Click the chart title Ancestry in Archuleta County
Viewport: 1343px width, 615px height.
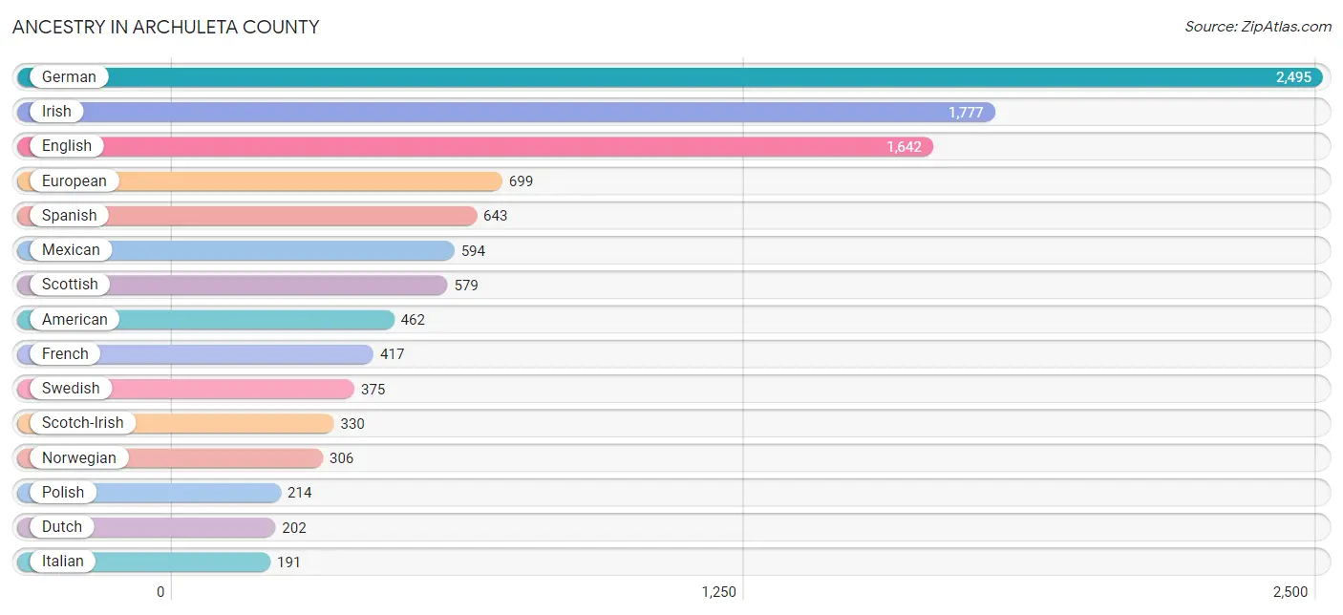(x=166, y=27)
